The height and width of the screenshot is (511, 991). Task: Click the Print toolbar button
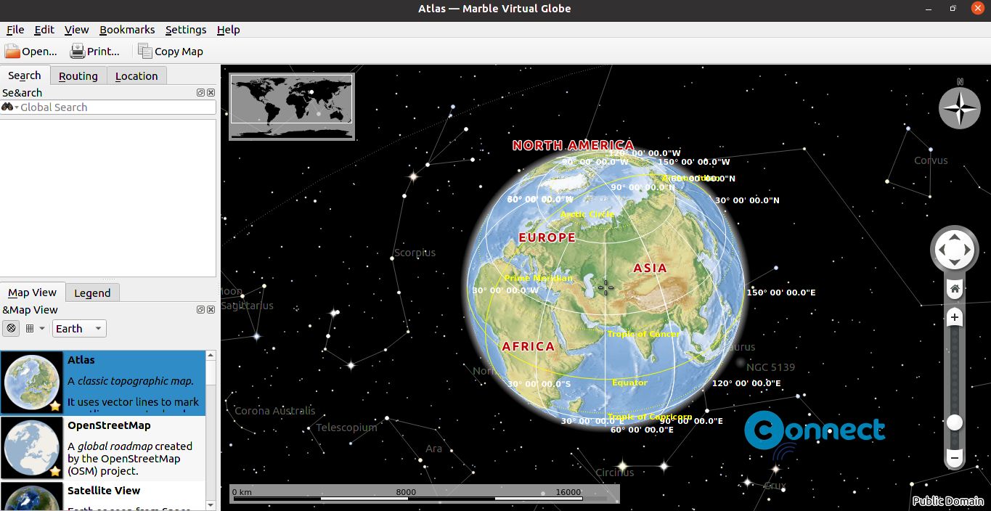click(x=94, y=52)
